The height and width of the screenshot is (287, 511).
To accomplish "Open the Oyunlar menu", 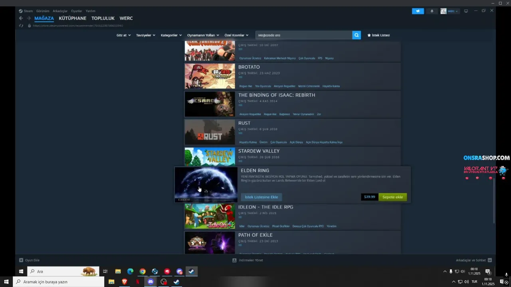I will [x=77, y=11].
